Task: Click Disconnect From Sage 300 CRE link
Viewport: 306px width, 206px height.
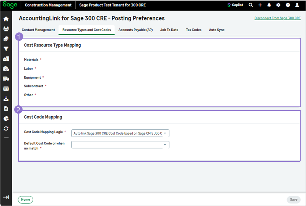Action: pos(277,18)
